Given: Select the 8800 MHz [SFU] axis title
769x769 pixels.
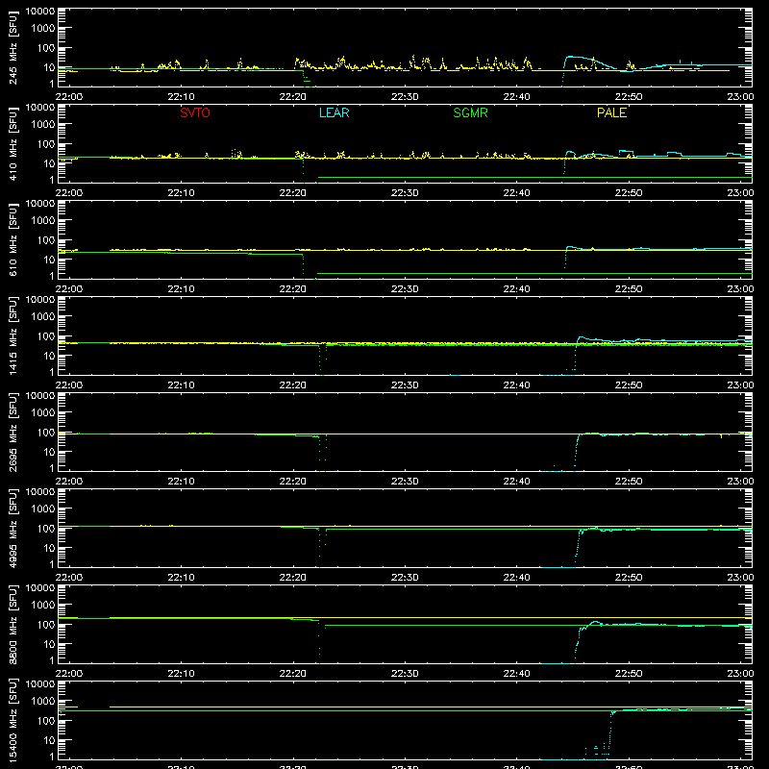Looking at the screenshot, I should [12, 624].
